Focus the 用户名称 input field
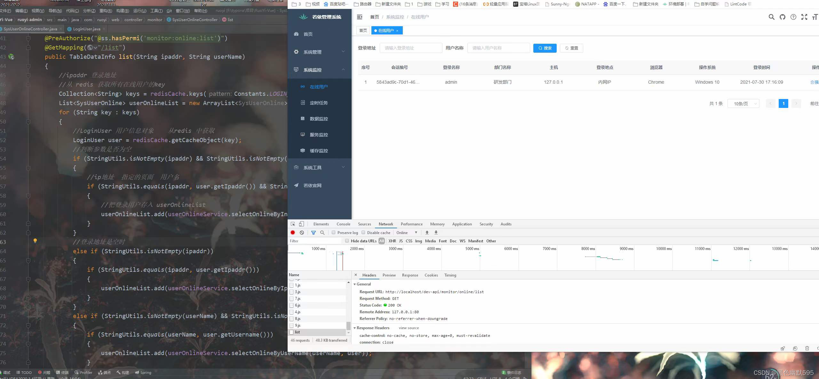The height and width of the screenshot is (379, 819). pos(498,48)
